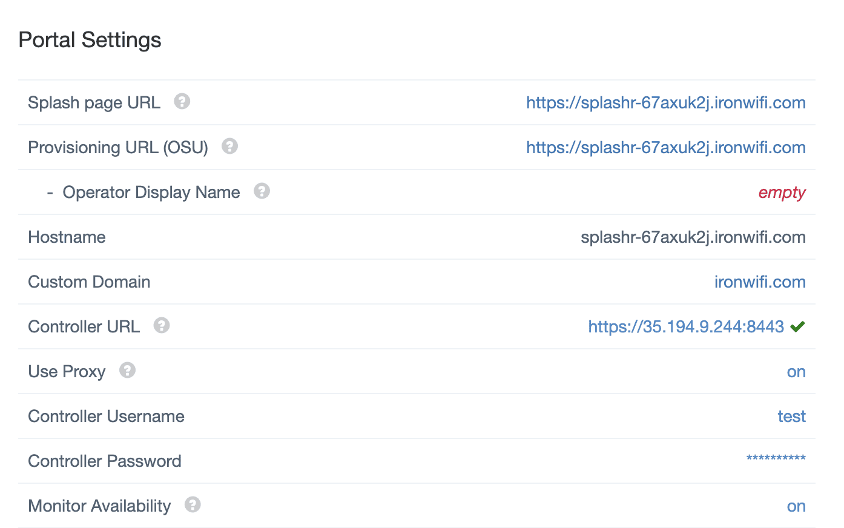Click the Use Proxy question mark icon
Viewport: 844px width, 528px height.
click(x=127, y=370)
